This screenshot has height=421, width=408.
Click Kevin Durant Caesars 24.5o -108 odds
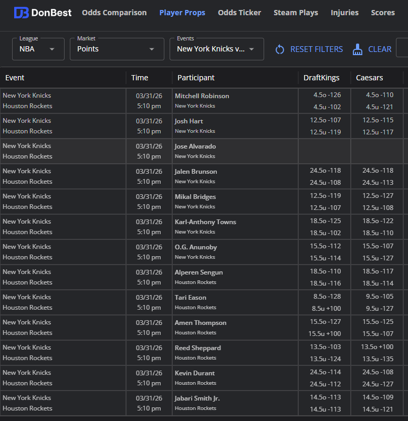pyautogui.click(x=378, y=372)
